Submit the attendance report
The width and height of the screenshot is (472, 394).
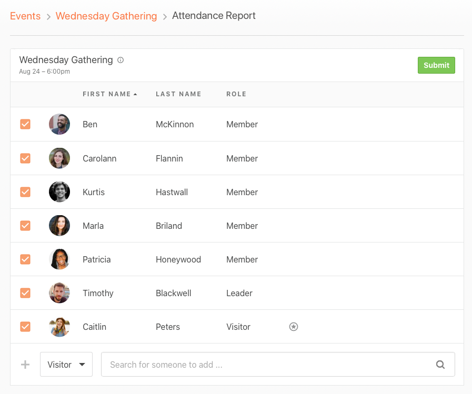[436, 65]
